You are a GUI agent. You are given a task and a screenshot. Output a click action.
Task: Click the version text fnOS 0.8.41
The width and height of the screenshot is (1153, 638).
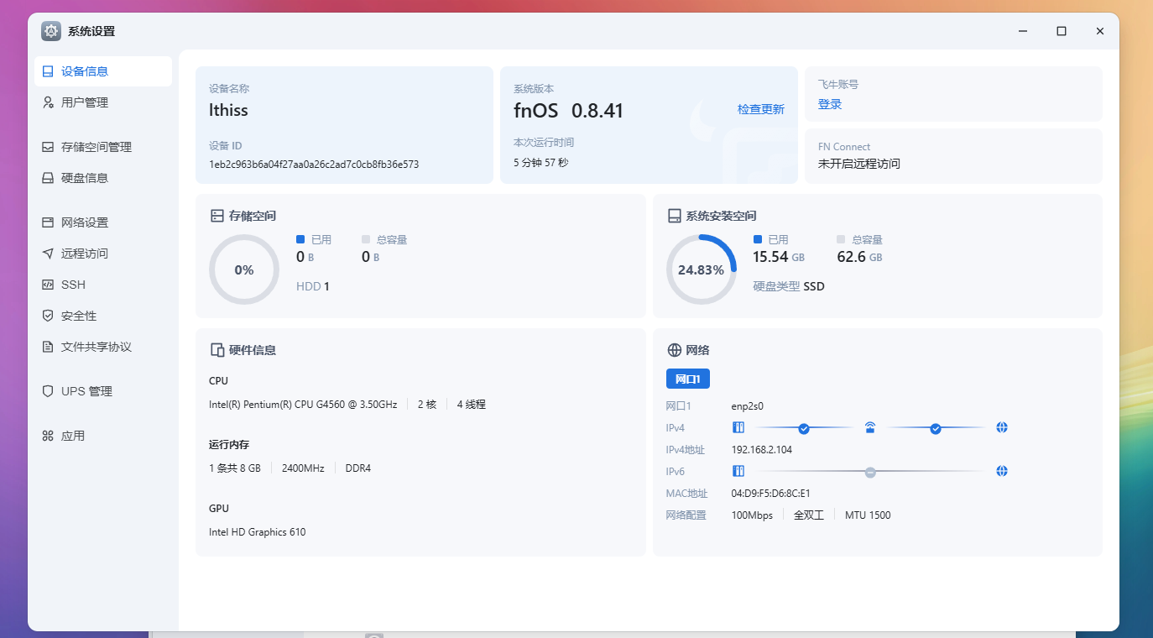tap(568, 111)
